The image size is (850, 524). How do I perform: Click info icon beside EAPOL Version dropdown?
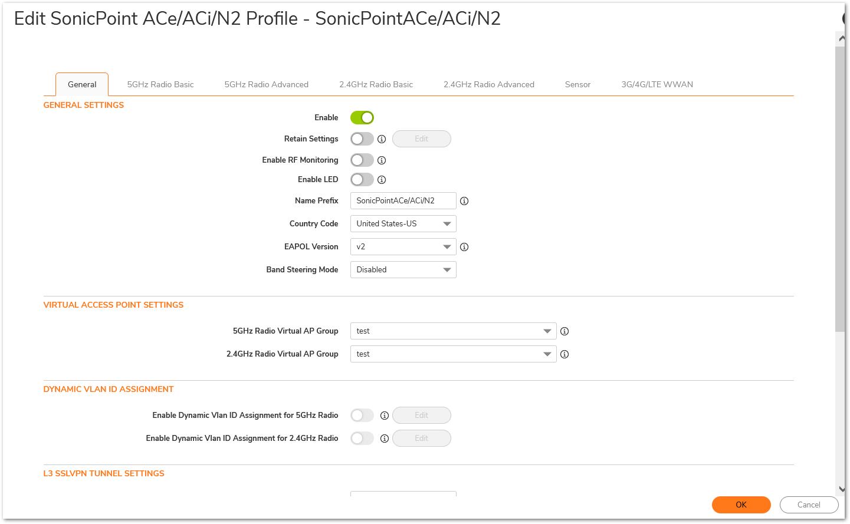tap(464, 247)
